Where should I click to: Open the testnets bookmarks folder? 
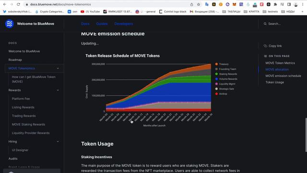pyautogui.click(x=270, y=12)
